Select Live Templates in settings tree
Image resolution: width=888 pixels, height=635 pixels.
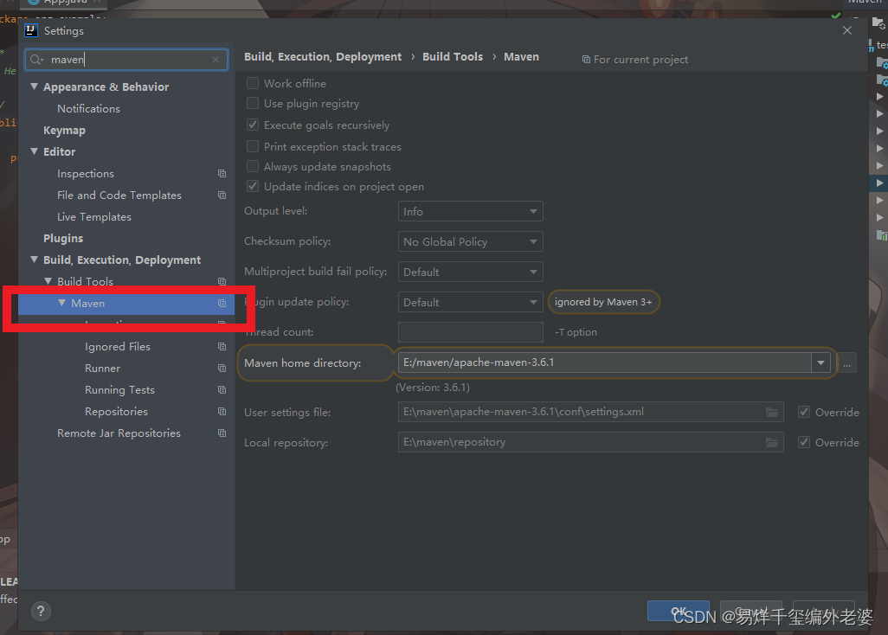coord(94,217)
